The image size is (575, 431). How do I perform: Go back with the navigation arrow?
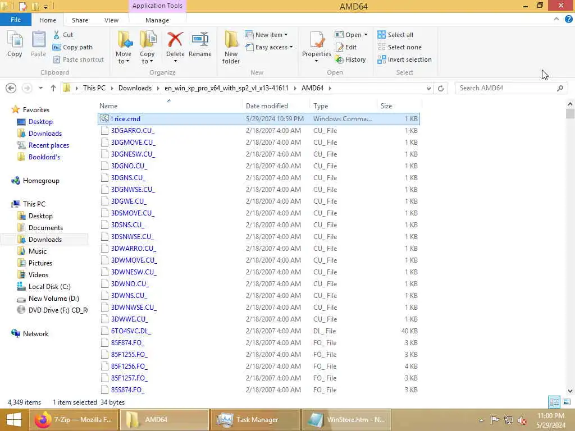[x=11, y=88]
